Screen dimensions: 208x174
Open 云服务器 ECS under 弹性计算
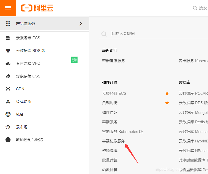pos(114,93)
